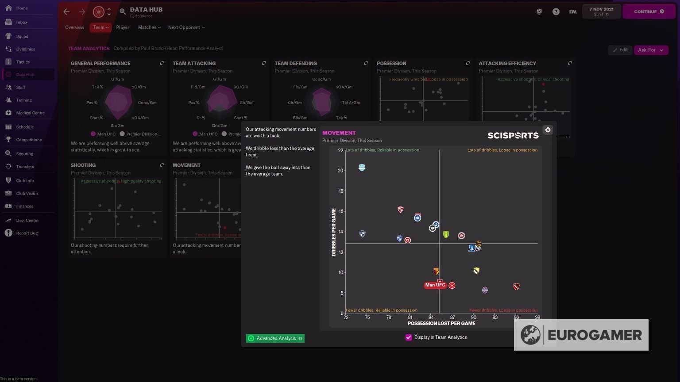Click the date 7 Nov 2021 box
680x382 pixels.
pyautogui.click(x=601, y=11)
